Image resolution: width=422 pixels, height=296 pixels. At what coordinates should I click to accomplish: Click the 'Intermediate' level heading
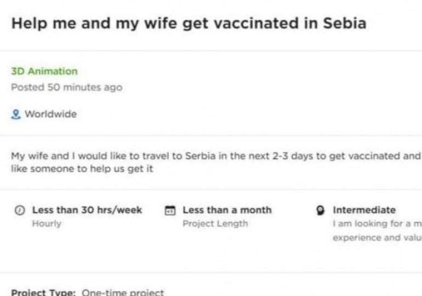coord(364,210)
